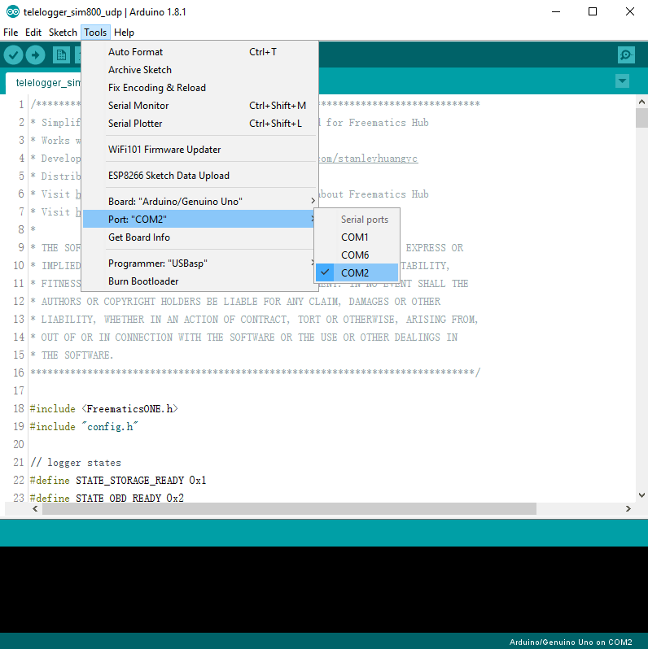Click the #include "config.h" line

(x=84, y=427)
